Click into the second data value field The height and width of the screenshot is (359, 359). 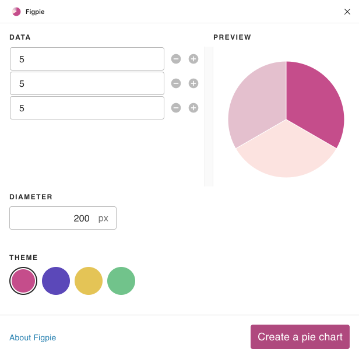pos(87,83)
